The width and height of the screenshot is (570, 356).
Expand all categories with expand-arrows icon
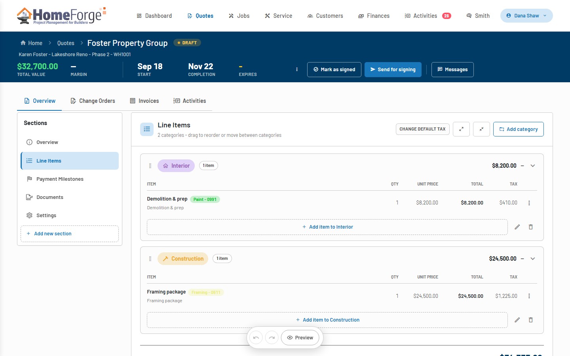pos(461,129)
